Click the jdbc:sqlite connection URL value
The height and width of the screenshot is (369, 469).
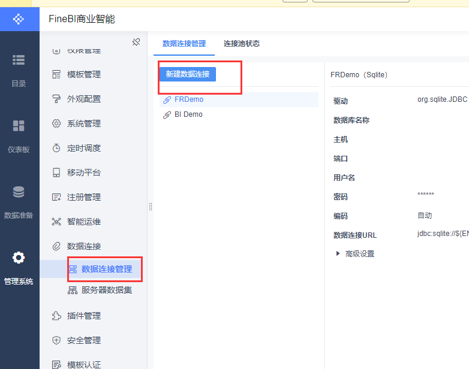pyautogui.click(x=443, y=234)
